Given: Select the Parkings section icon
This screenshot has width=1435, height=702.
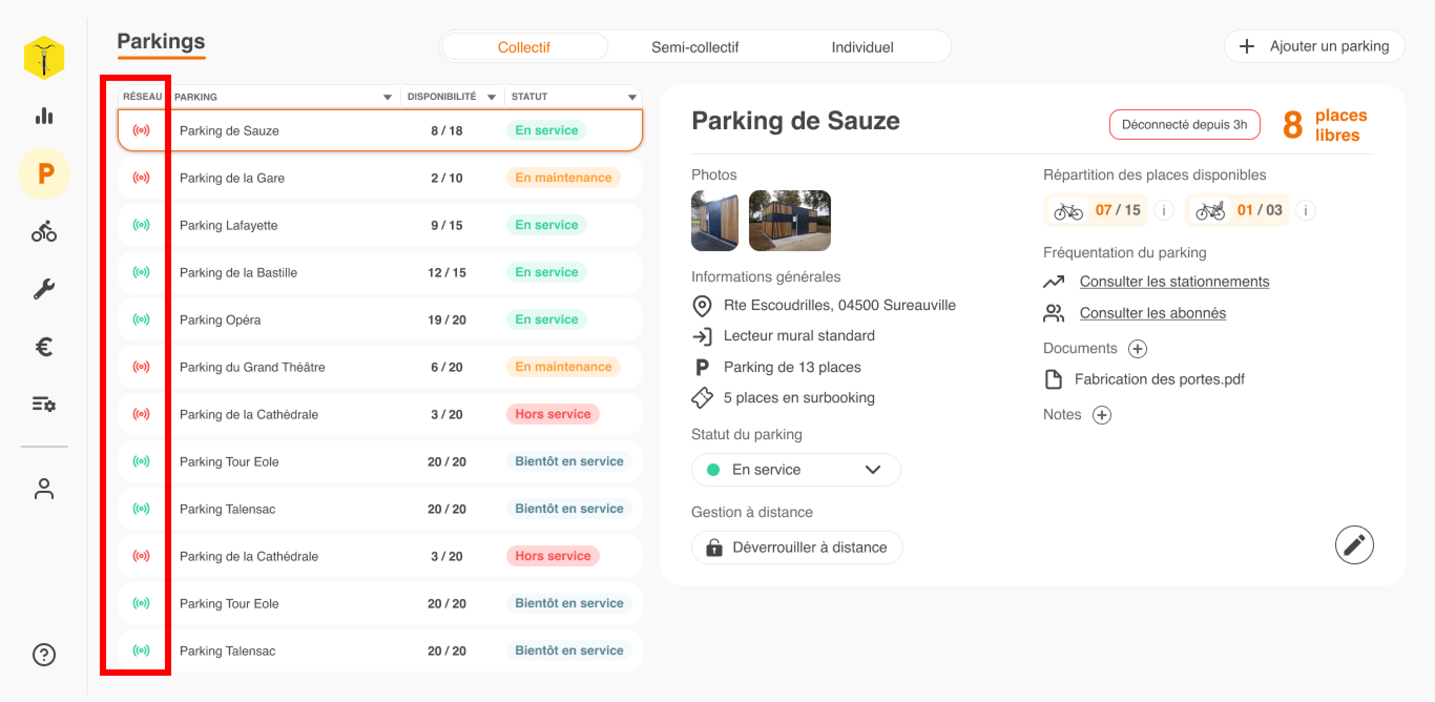Looking at the screenshot, I should coord(44,173).
